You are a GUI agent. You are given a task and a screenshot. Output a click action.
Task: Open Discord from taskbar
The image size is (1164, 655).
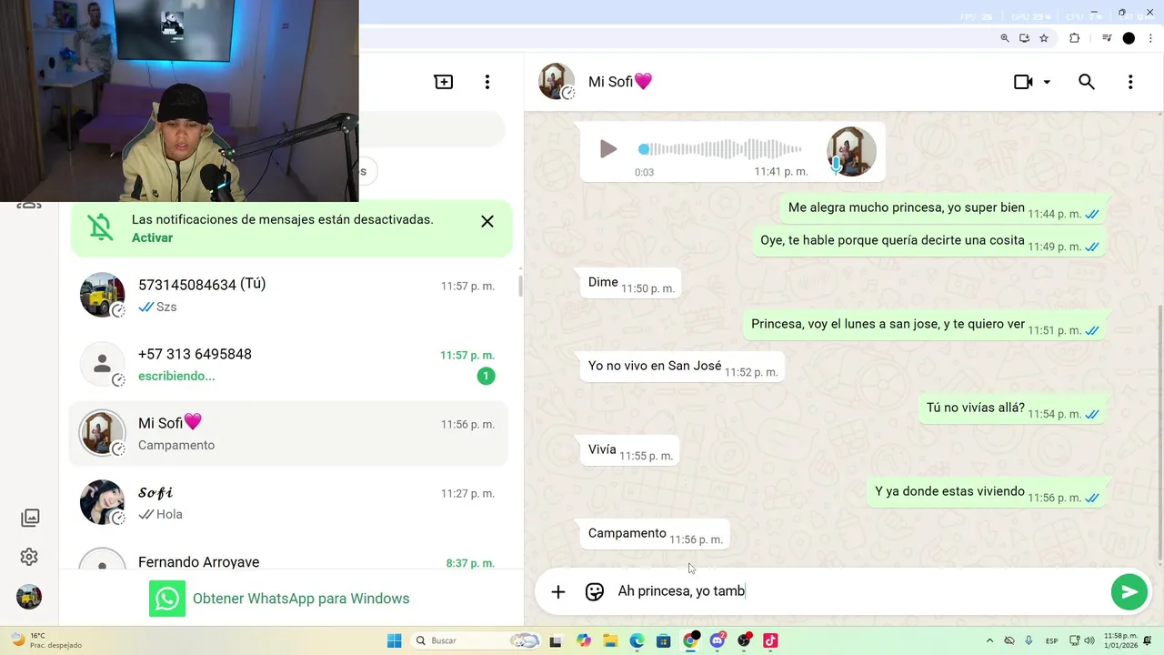717,640
